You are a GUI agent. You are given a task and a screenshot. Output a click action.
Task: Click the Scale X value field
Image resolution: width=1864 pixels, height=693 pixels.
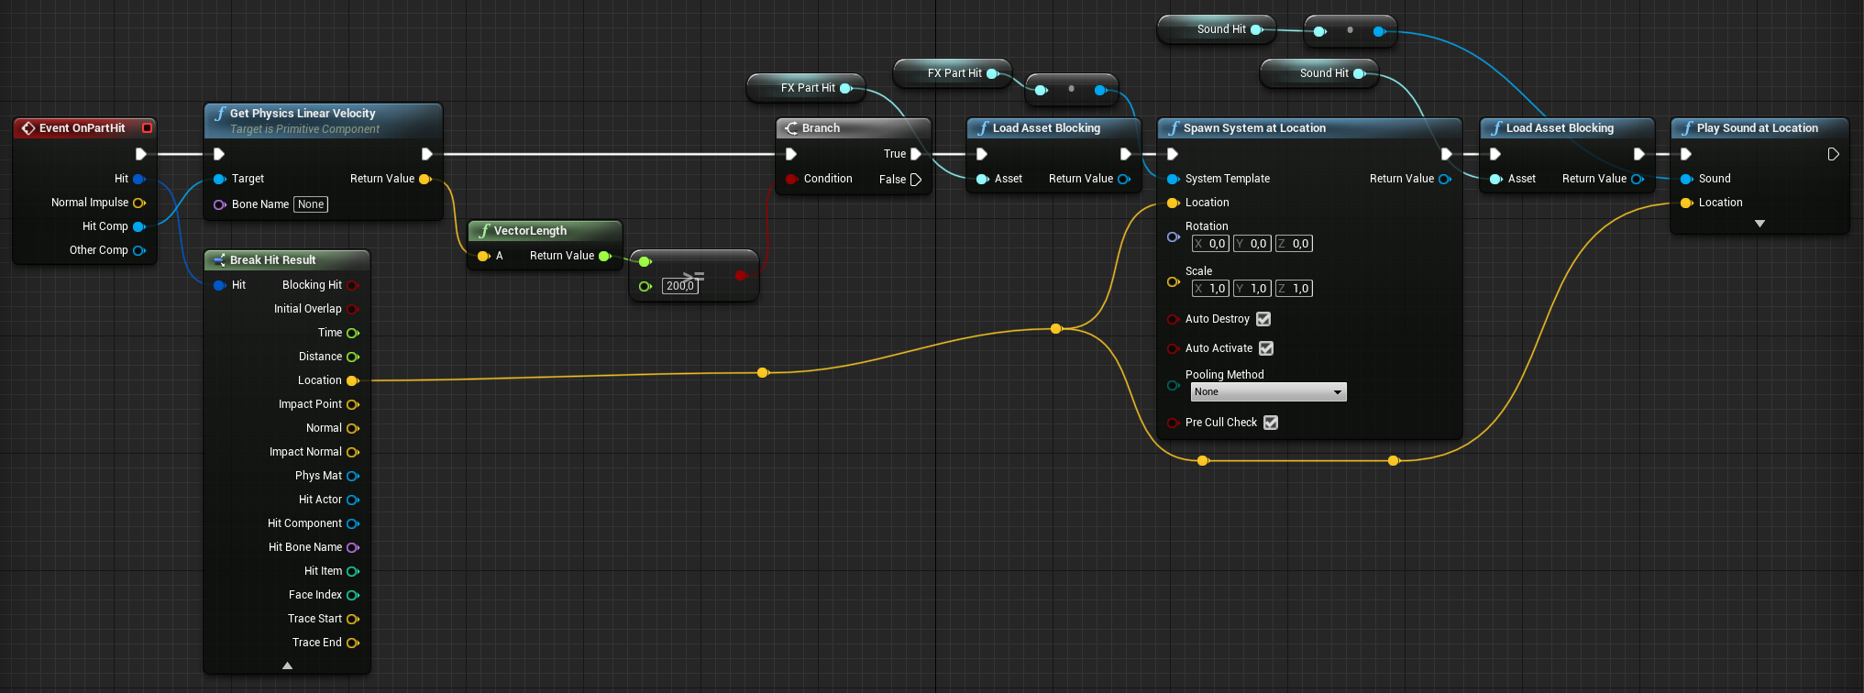(1210, 289)
